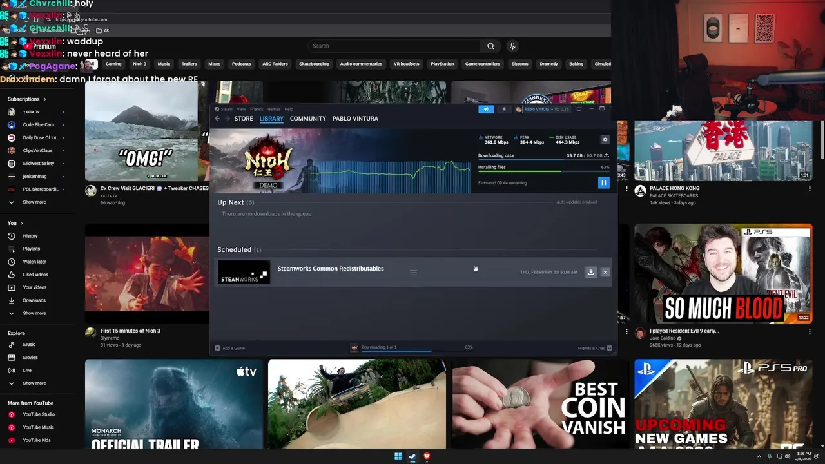Click the Nioh 3 Demo banner image
825x464 pixels.
pos(269,161)
